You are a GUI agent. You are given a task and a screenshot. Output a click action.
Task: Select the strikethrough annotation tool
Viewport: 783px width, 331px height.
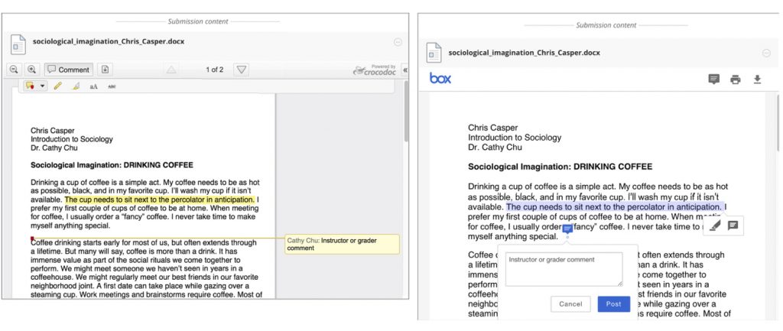click(112, 86)
